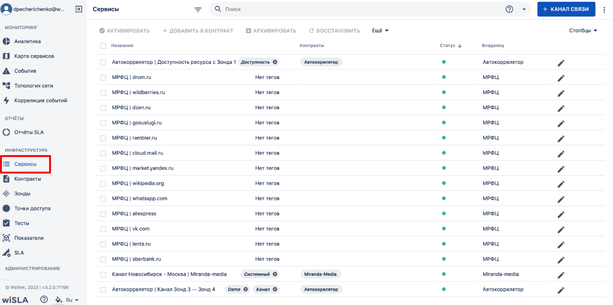Screen dimensions: 613x305
Task: Open Карта сервисов in the sidebar
Action: [34, 56]
